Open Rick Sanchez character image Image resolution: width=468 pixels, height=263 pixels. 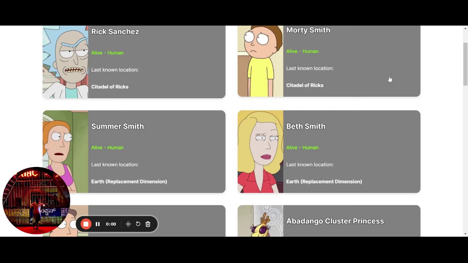[65, 62]
